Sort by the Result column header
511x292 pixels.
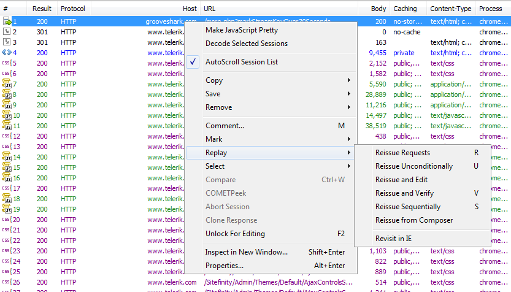point(42,9)
